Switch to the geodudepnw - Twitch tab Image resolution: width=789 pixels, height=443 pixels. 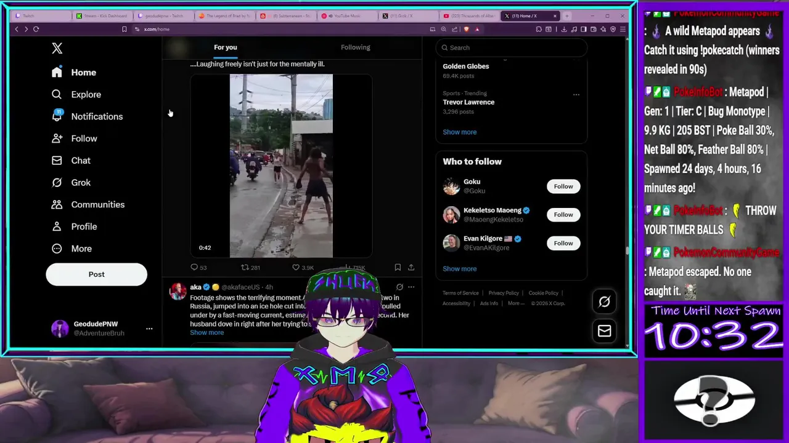click(x=163, y=15)
